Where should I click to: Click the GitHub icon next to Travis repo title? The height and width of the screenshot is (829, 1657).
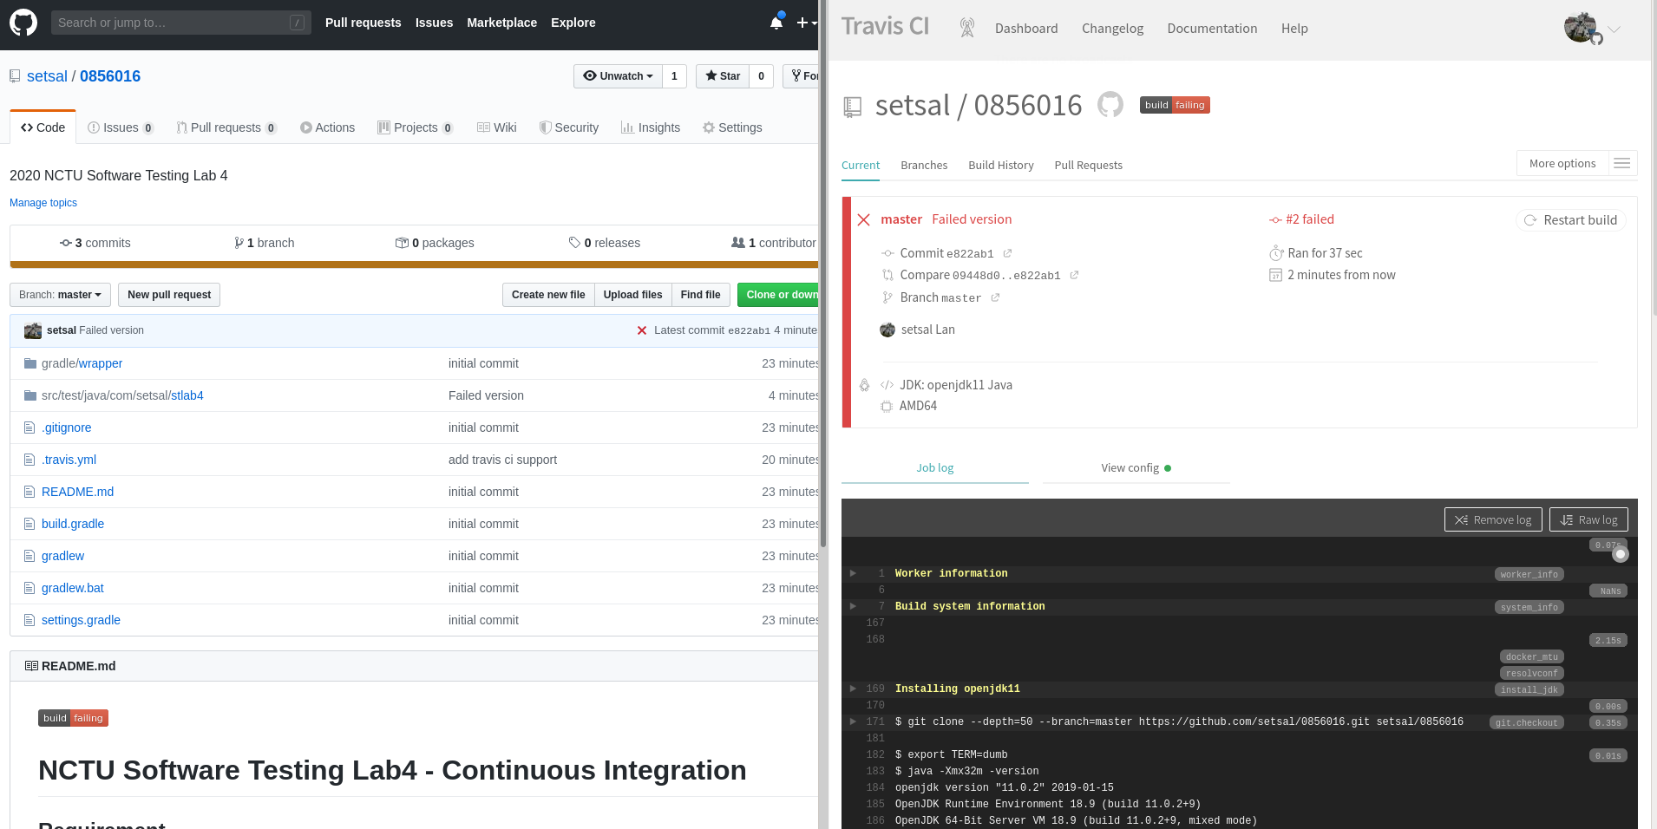click(1110, 105)
